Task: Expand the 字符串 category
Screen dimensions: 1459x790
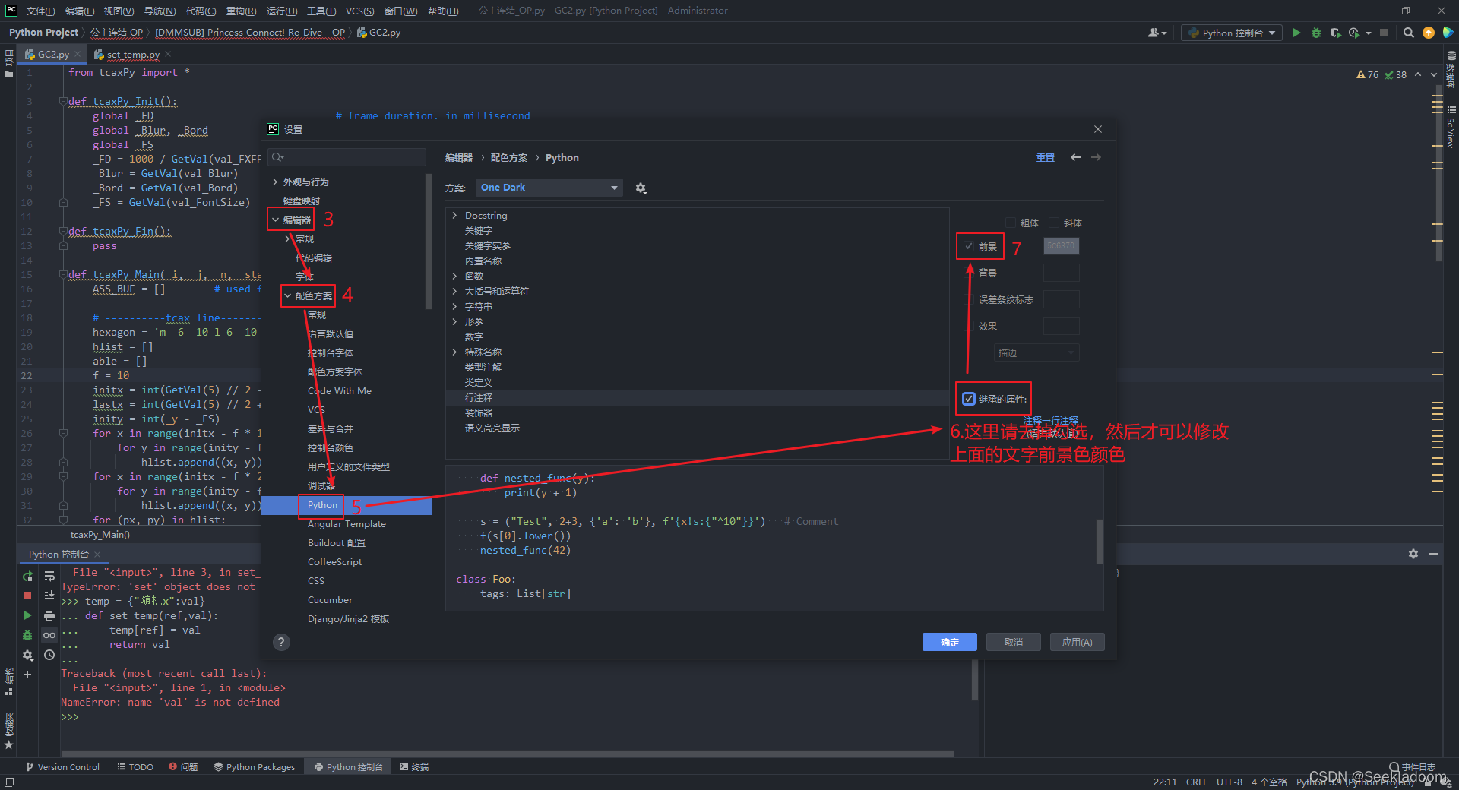Action: (454, 307)
